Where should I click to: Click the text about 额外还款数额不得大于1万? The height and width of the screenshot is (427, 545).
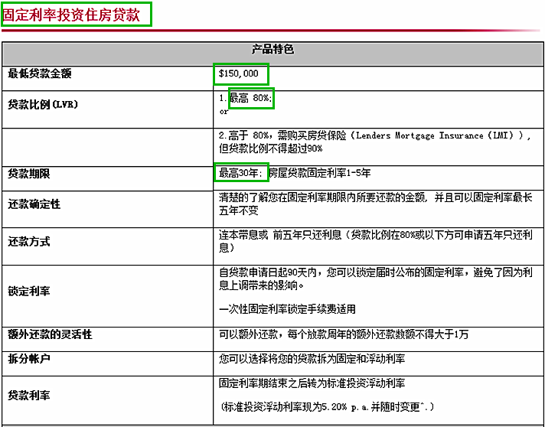click(x=344, y=334)
